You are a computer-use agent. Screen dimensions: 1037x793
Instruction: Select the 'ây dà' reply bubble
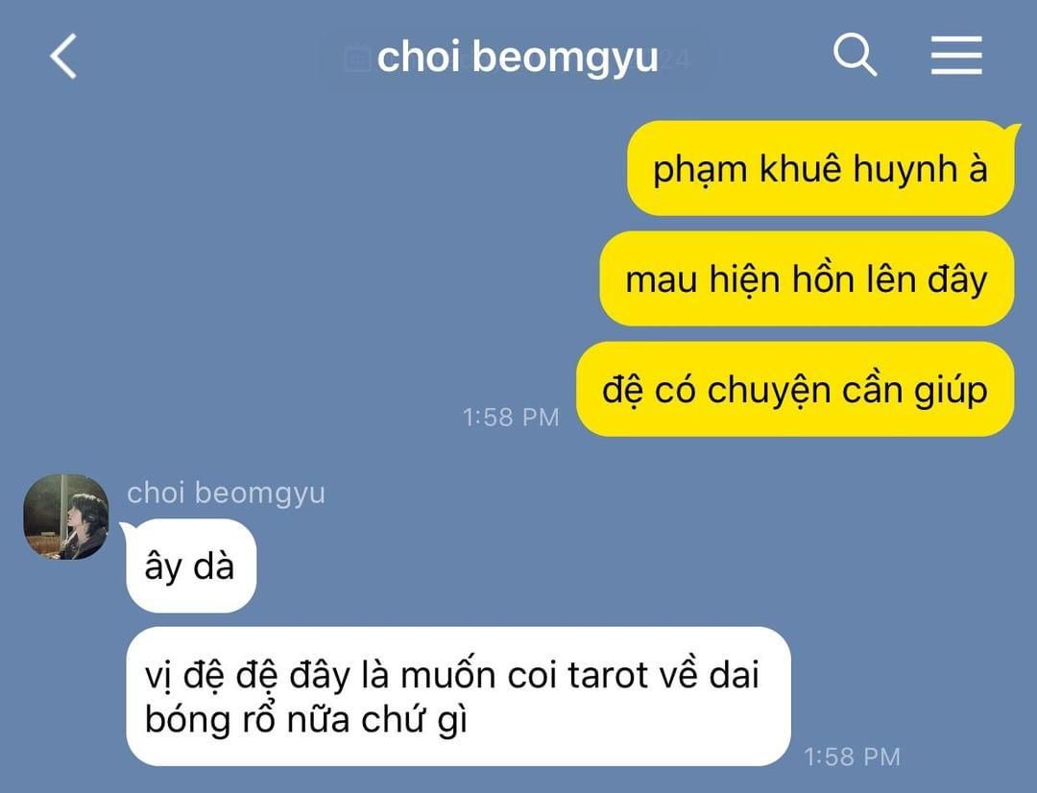(190, 566)
